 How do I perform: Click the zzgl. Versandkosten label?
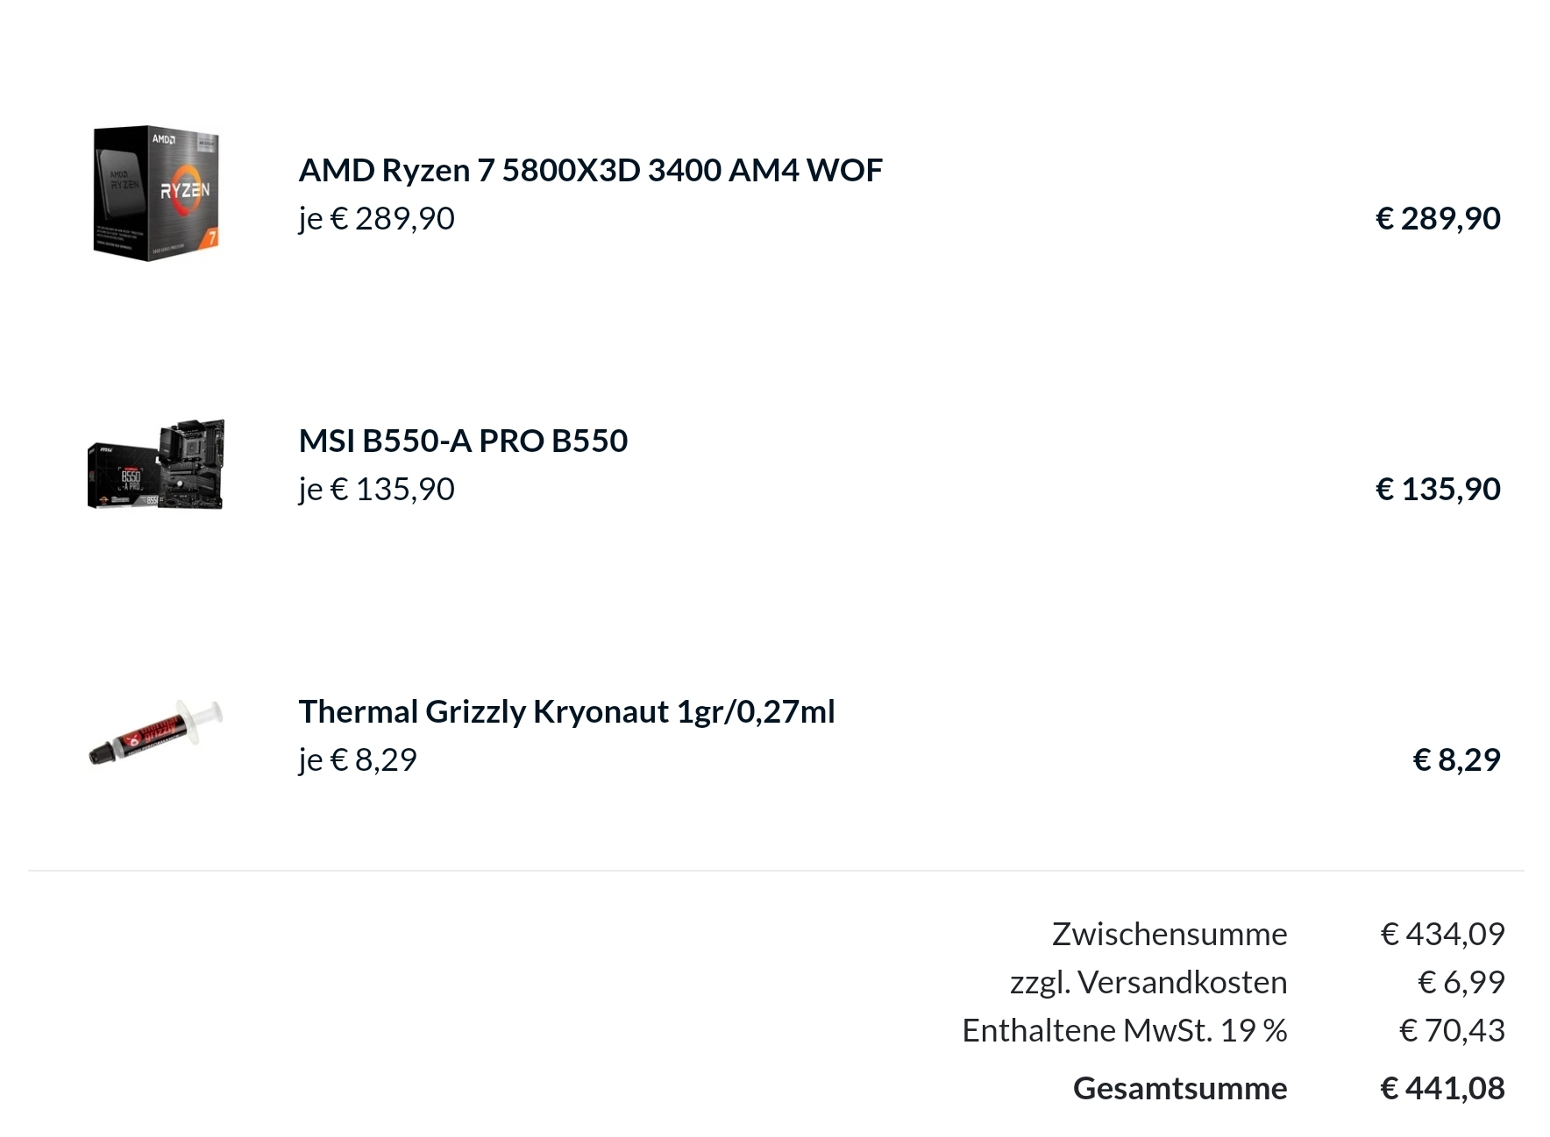tap(1148, 982)
